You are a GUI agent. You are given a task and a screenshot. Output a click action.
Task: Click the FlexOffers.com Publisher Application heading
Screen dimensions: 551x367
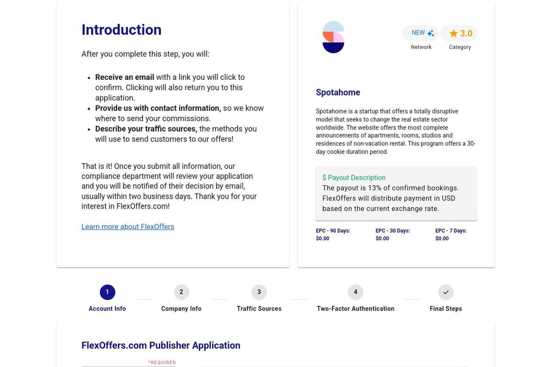pos(161,345)
